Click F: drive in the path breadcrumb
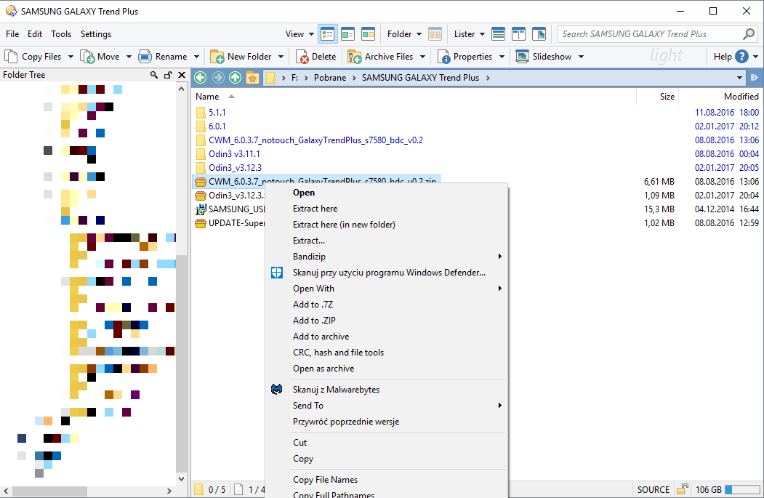Screen dimensions: 764x498 [295, 78]
